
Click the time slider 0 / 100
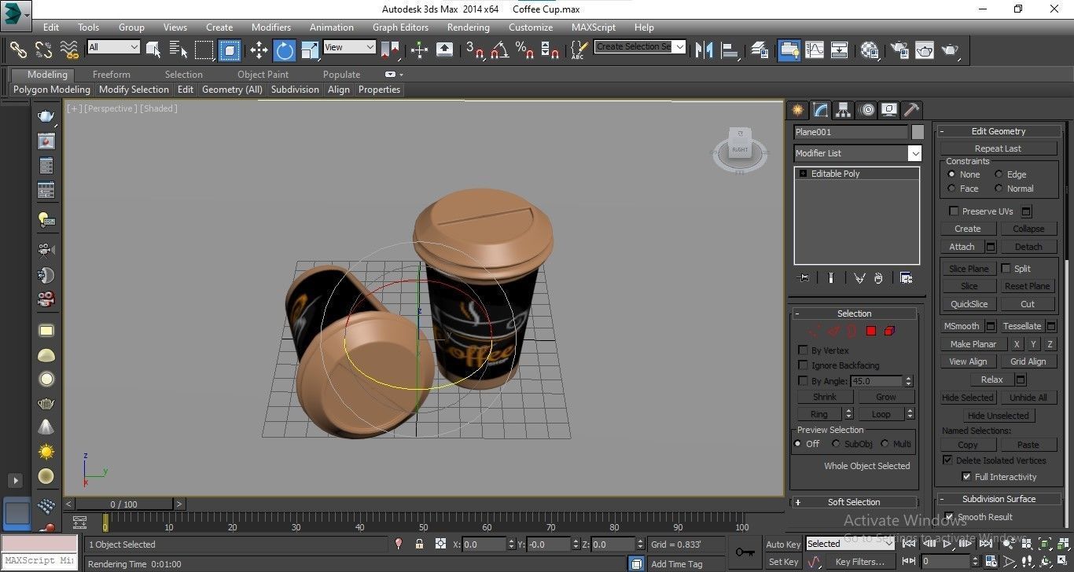pos(123,504)
